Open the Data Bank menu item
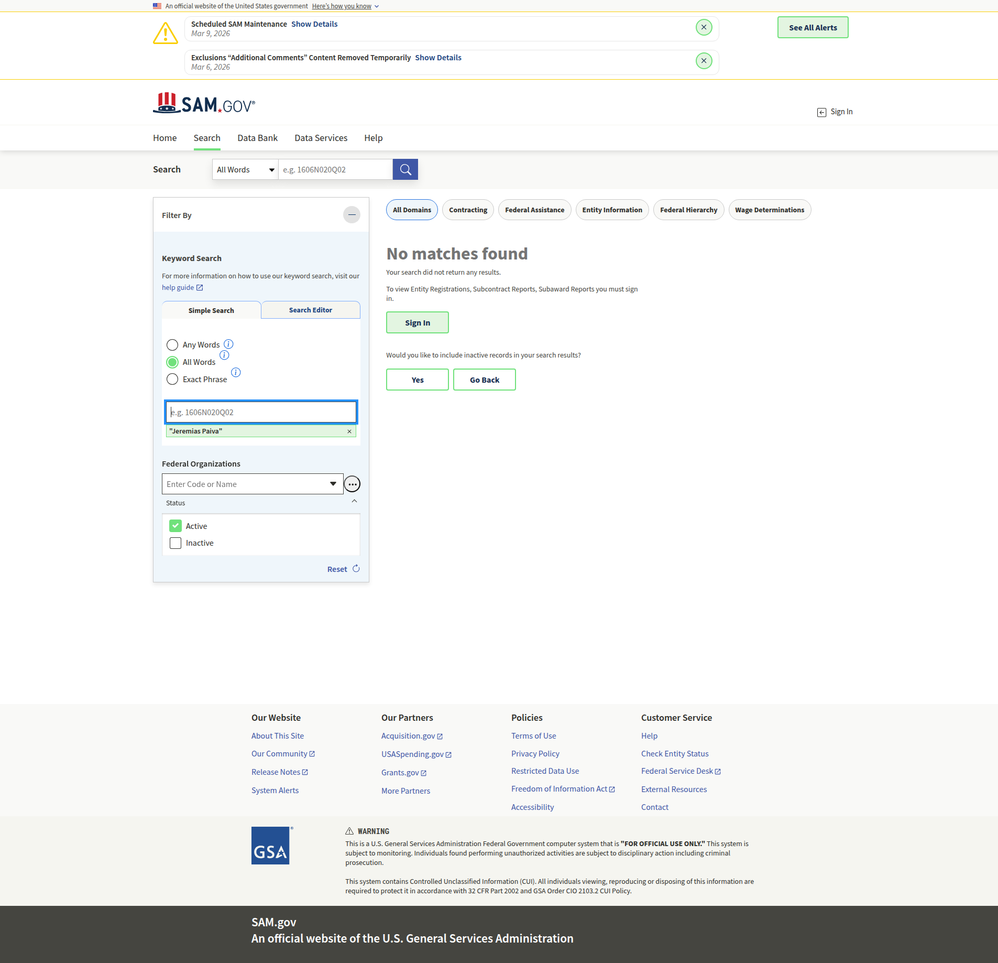The height and width of the screenshot is (963, 998). point(257,138)
